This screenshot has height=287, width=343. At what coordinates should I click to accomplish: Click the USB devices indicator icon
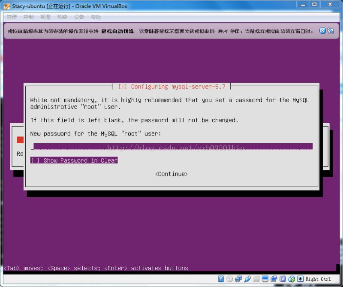(x=247, y=279)
